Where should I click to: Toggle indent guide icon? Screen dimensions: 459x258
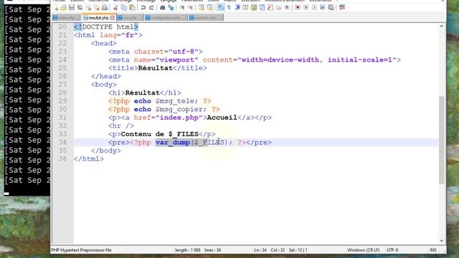[237, 8]
